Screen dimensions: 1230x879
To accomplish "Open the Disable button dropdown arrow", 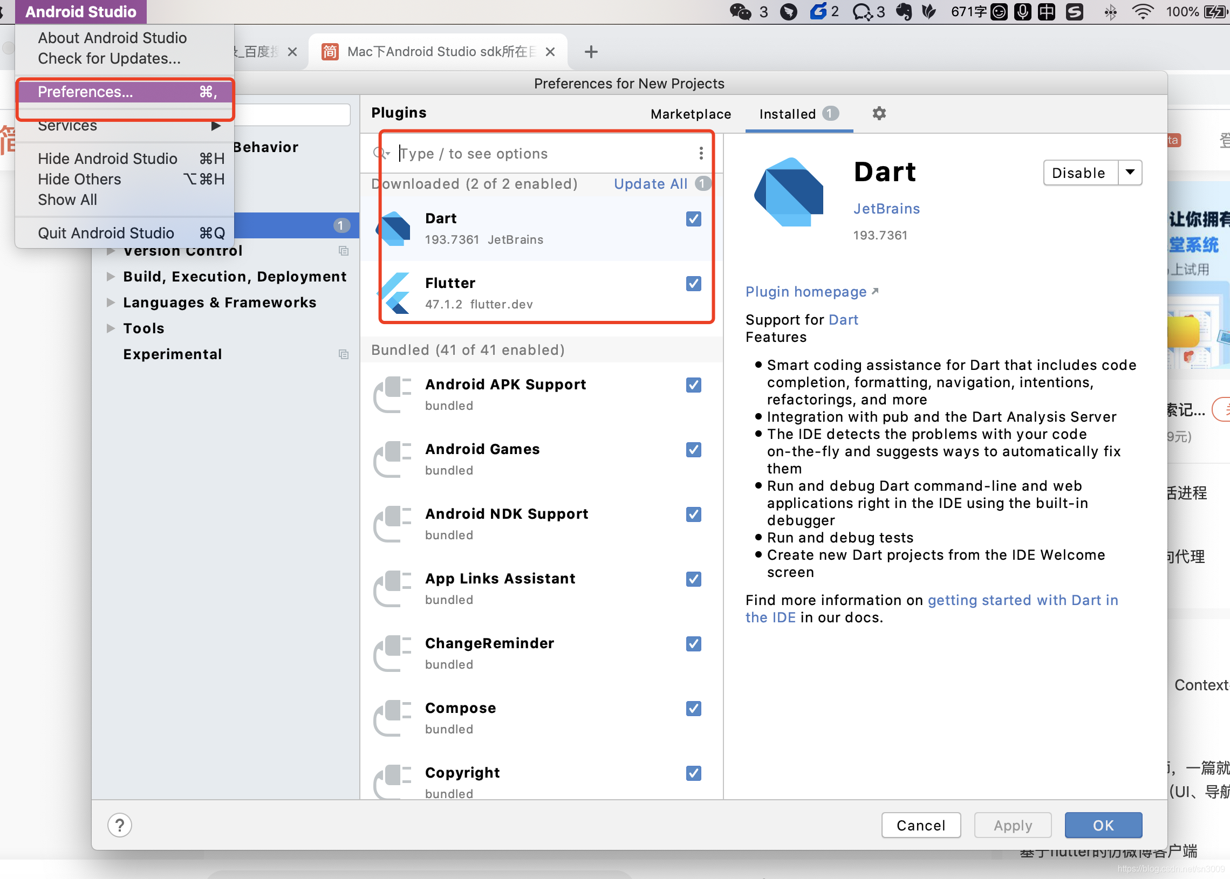I will pyautogui.click(x=1130, y=173).
